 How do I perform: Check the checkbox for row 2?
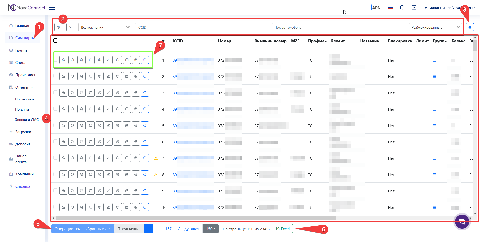coord(55,76)
